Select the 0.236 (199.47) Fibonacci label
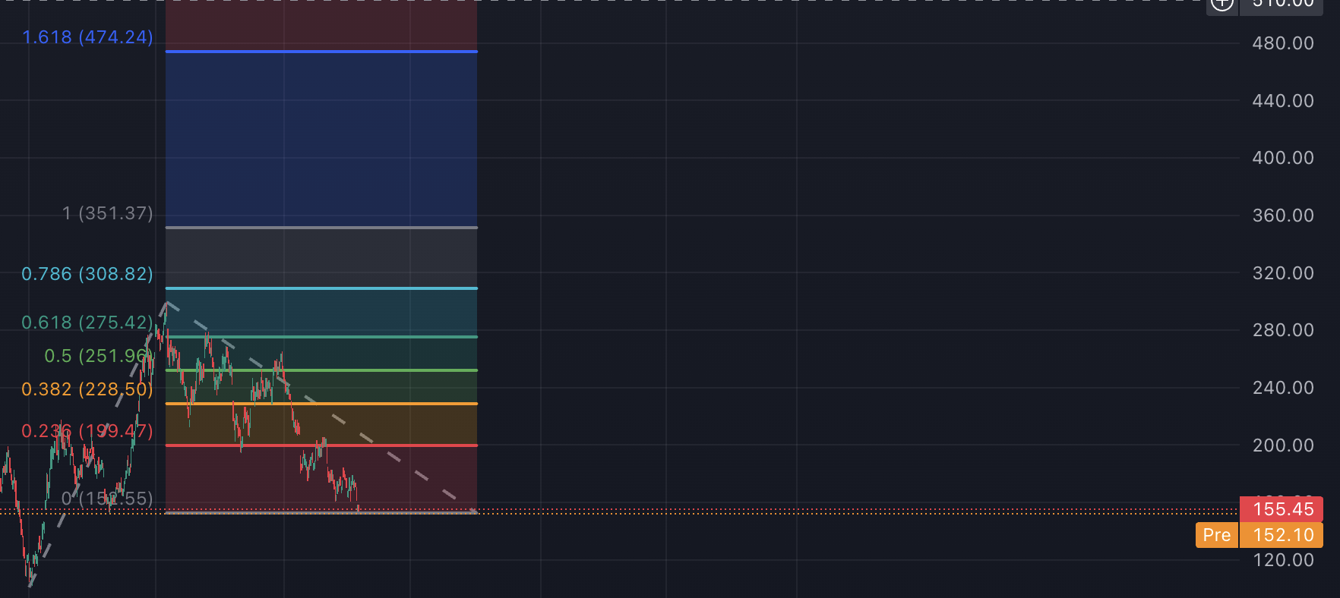This screenshot has width=1340, height=598. click(x=87, y=431)
